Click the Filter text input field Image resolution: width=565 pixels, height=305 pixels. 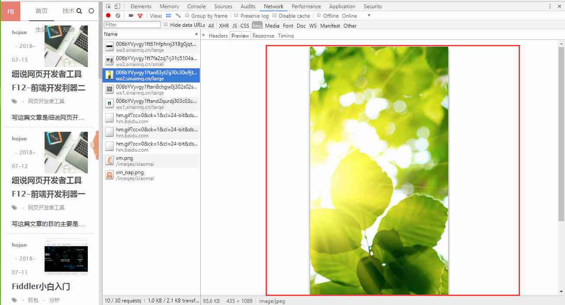pos(132,25)
